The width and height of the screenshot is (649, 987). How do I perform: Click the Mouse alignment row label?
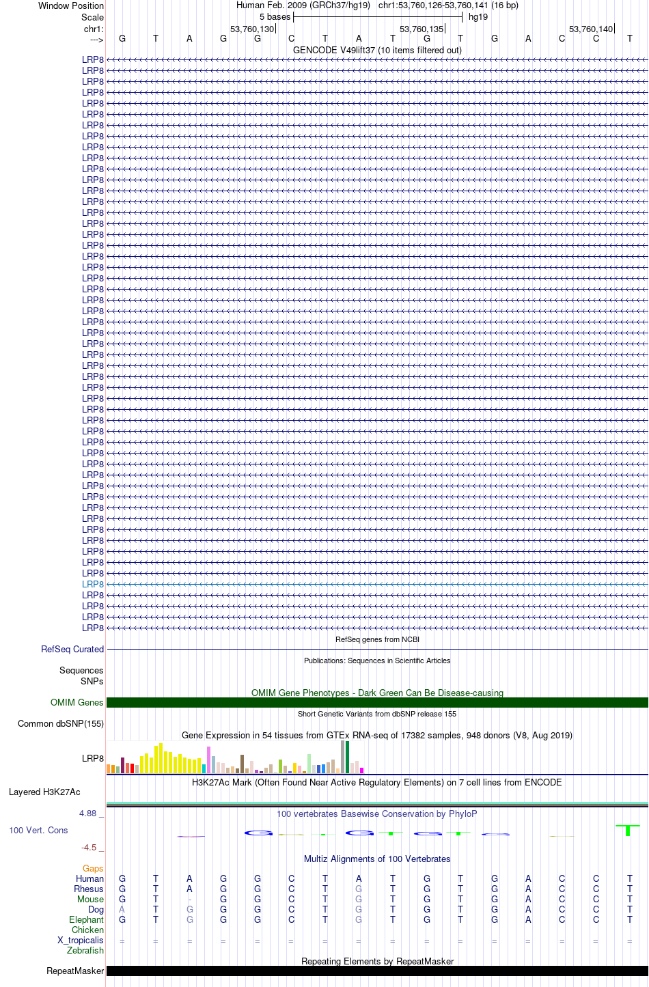point(91,900)
